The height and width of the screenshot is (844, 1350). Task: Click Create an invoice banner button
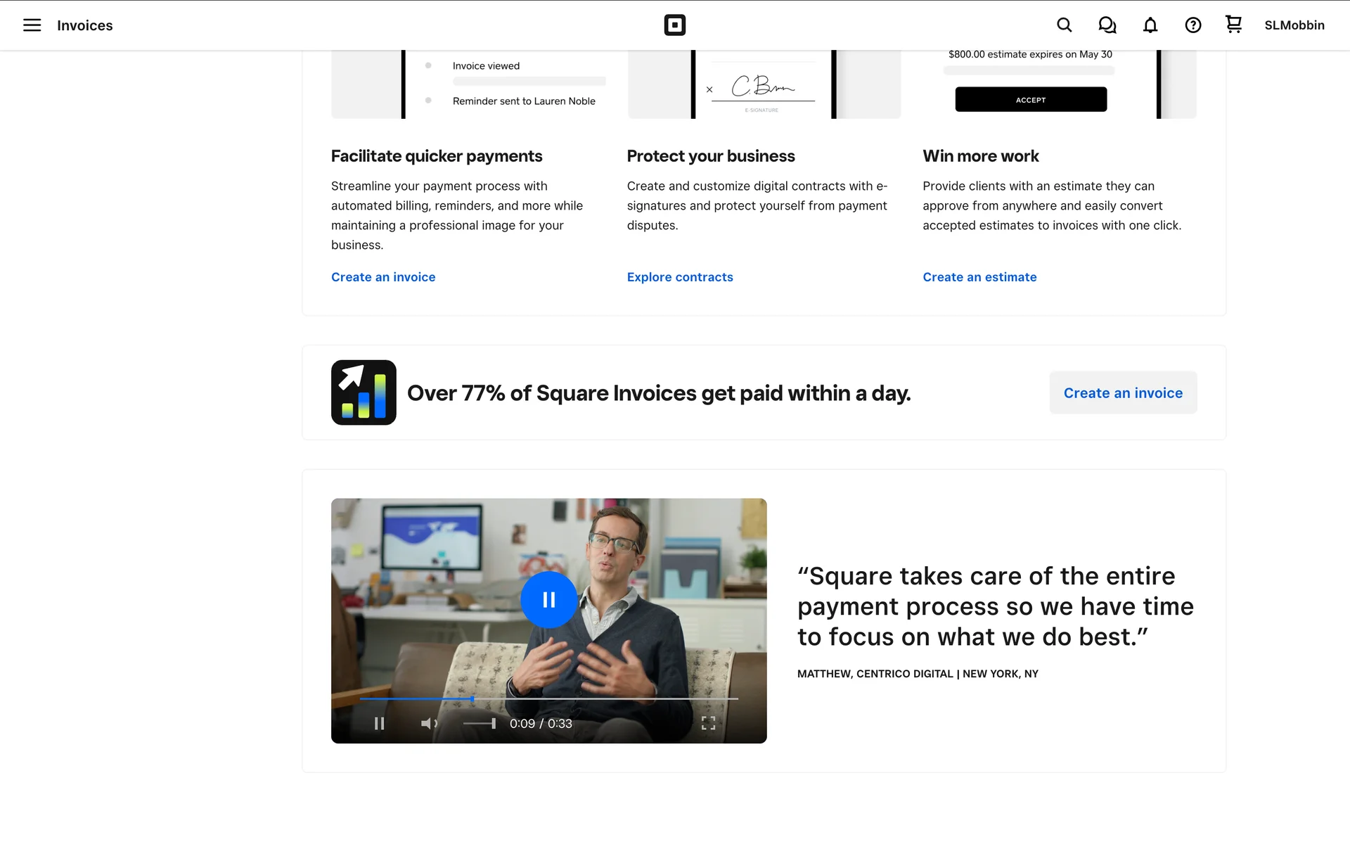click(x=1122, y=392)
